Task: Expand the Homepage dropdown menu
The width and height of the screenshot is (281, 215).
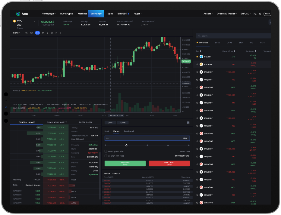Action: click(49, 14)
